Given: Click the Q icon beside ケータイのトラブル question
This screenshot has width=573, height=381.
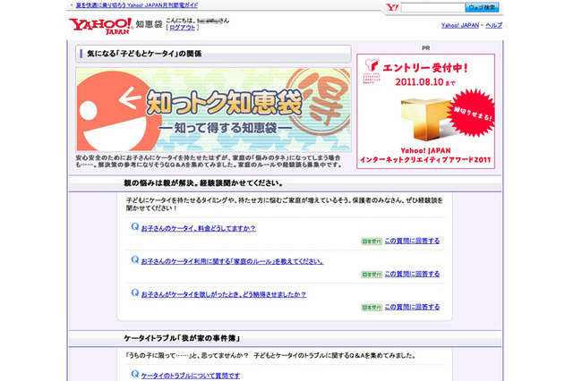Looking at the screenshot, I should coord(135,374).
